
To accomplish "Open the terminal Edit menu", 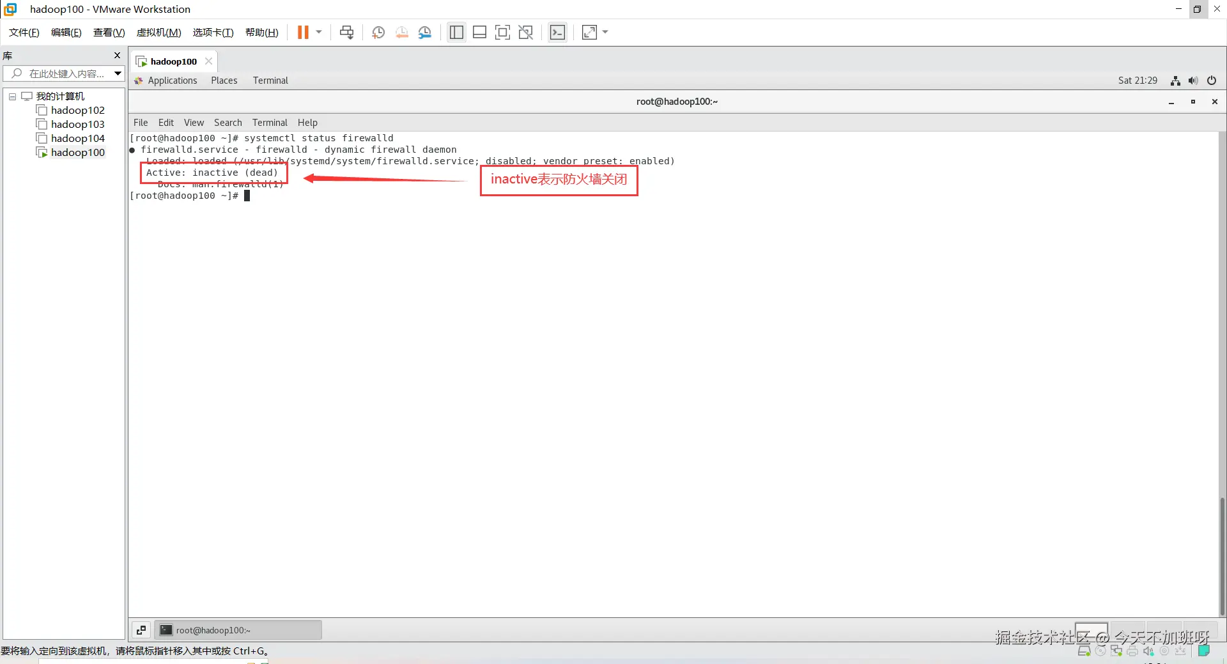I will coord(166,123).
